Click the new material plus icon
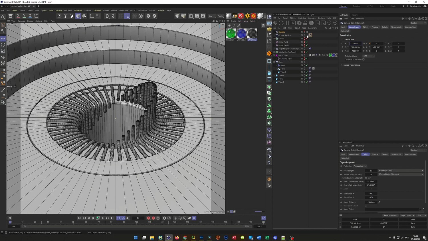This screenshot has width=428, height=241. click(229, 26)
